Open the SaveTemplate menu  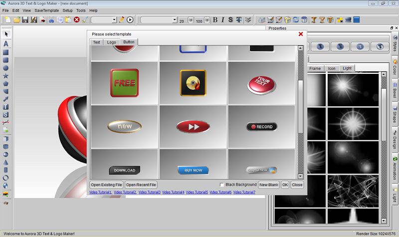pos(46,10)
